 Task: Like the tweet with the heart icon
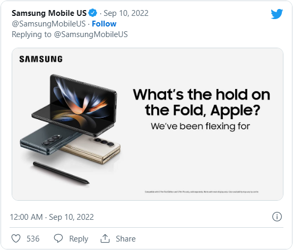[16, 238]
